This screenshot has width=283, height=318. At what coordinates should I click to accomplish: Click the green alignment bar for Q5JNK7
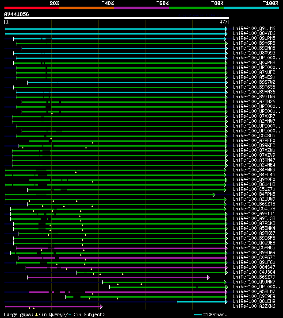pos(163,282)
